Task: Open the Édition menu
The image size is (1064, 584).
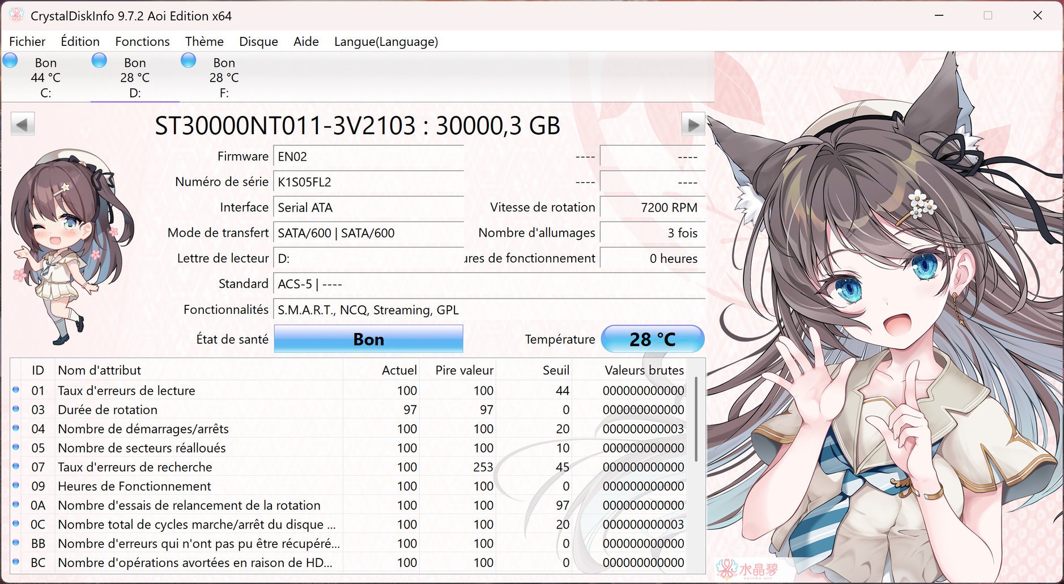Action: (80, 41)
